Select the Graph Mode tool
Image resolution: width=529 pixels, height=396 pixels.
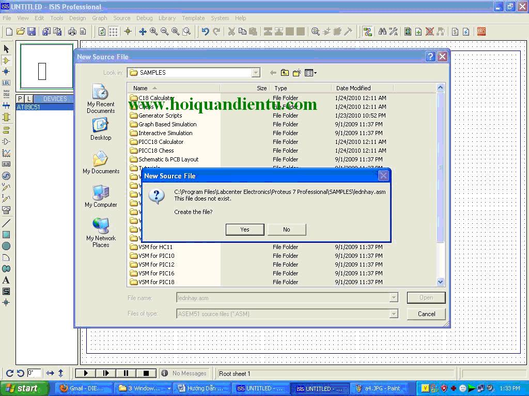click(x=6, y=153)
